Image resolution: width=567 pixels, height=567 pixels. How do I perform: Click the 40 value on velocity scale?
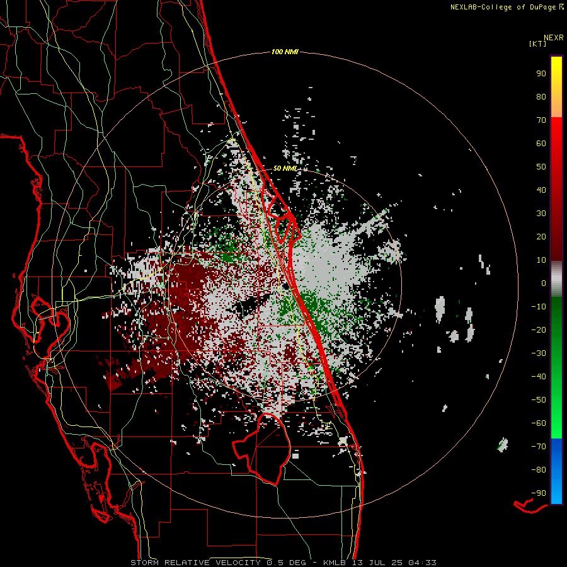coord(541,190)
